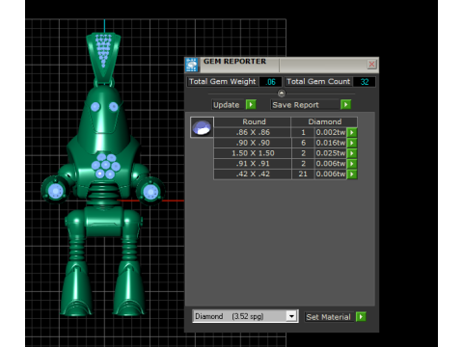Select the .42 X .42 size cell

(x=253, y=174)
